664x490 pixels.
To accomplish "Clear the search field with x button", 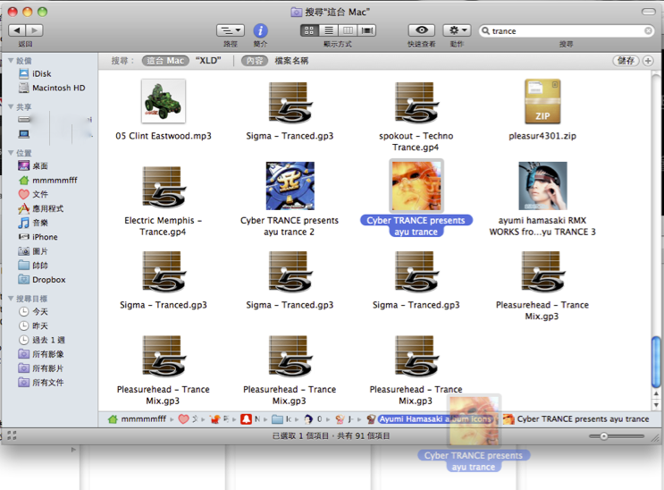I will point(648,30).
